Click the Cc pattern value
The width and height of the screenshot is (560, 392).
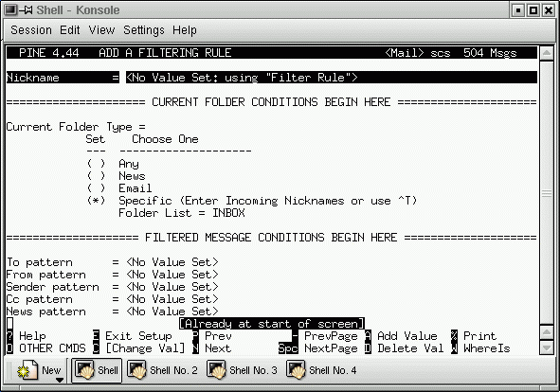click(x=172, y=299)
